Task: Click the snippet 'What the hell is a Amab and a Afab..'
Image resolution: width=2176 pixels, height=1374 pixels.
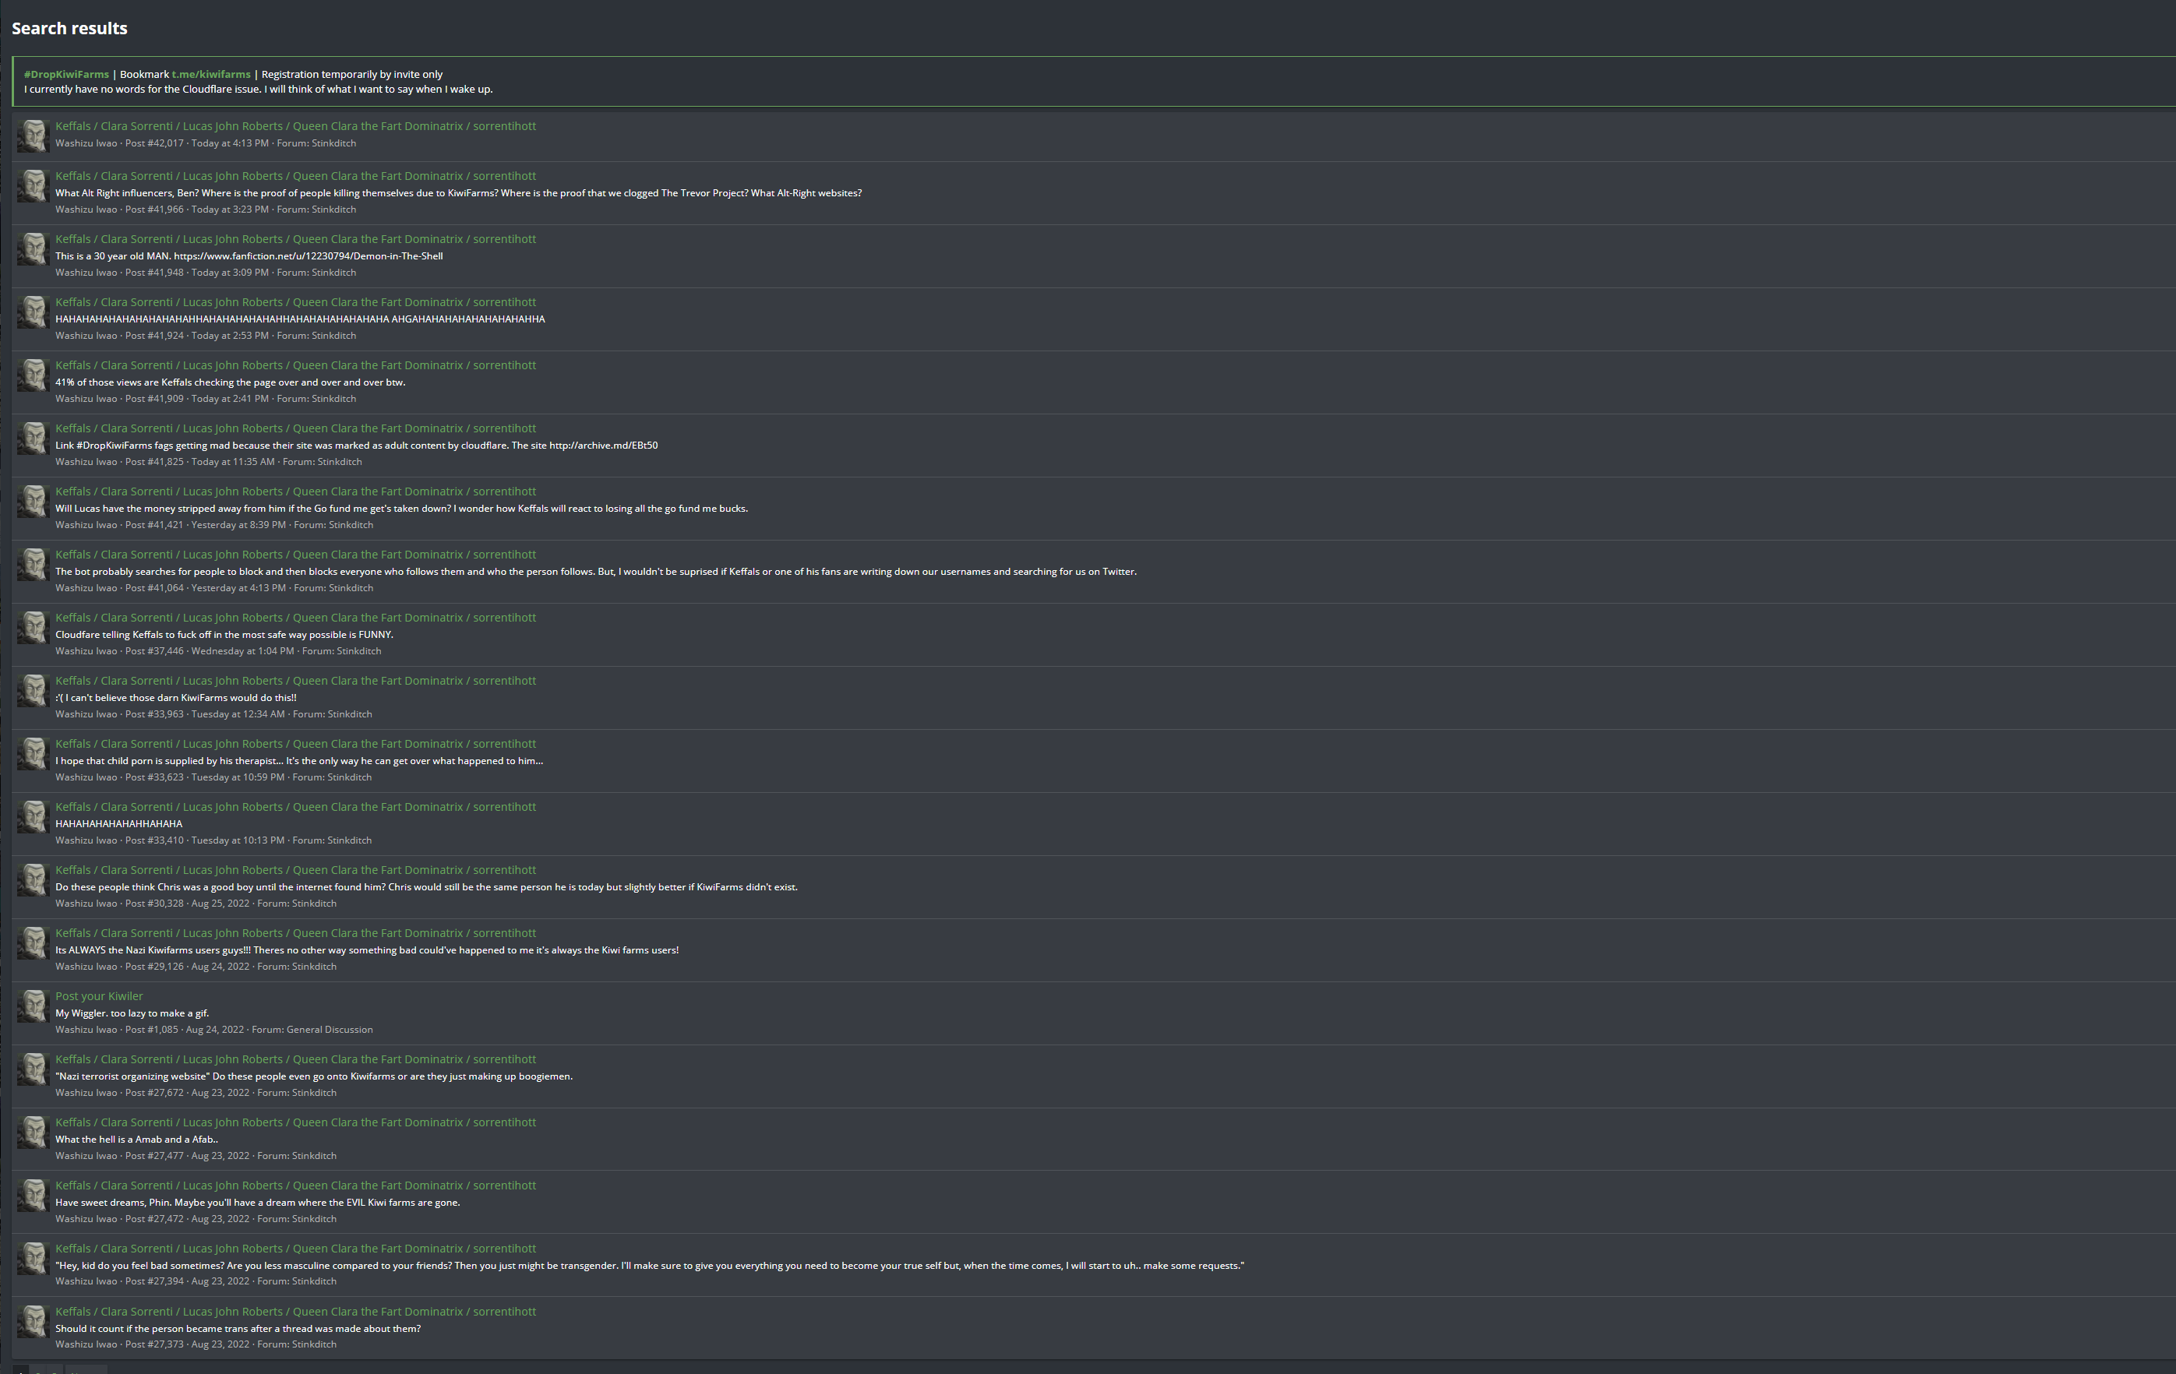Action: [x=136, y=1139]
